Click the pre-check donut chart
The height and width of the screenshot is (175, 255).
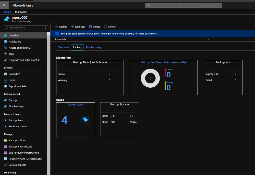click(x=150, y=78)
